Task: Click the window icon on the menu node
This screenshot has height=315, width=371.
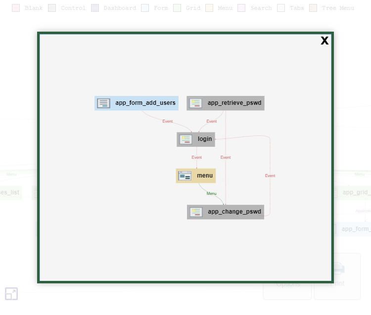Action: [185, 176]
